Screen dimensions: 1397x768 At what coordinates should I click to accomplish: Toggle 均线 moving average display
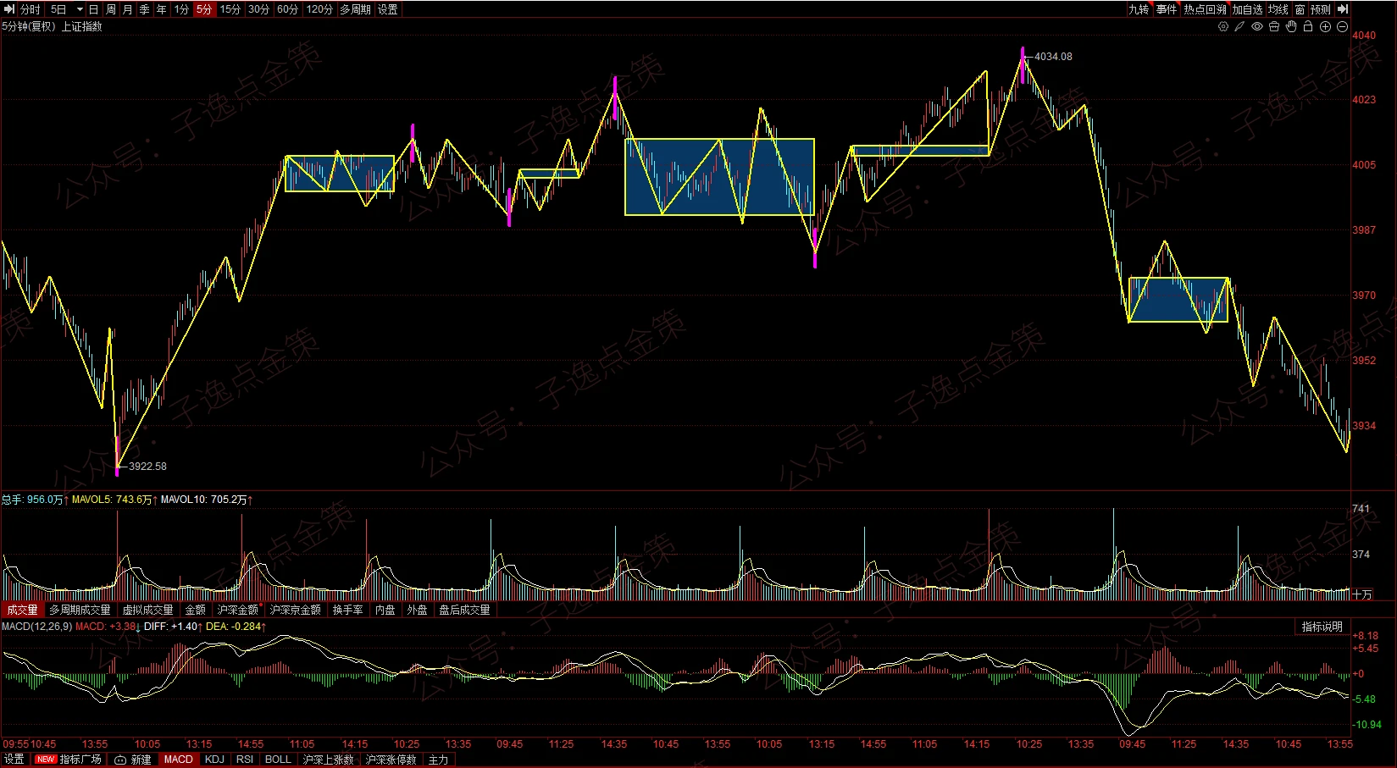click(x=1278, y=9)
